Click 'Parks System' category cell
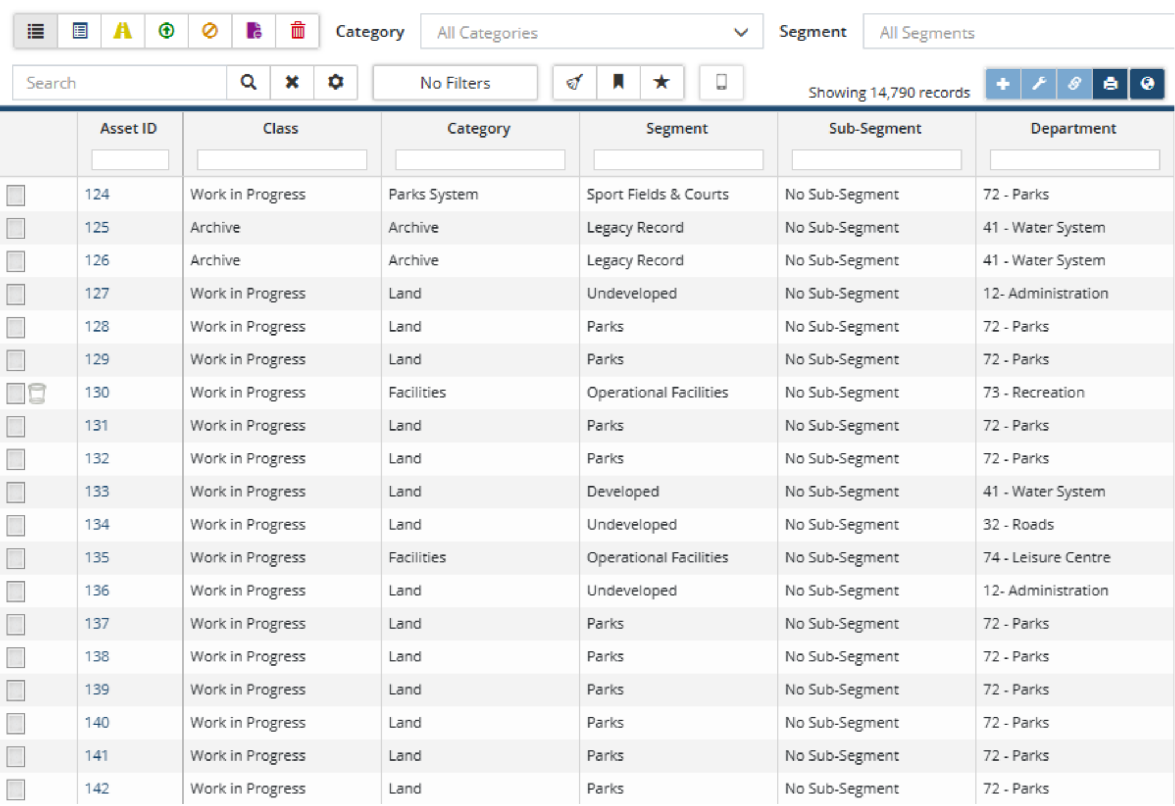The width and height of the screenshot is (1175, 806). point(433,195)
